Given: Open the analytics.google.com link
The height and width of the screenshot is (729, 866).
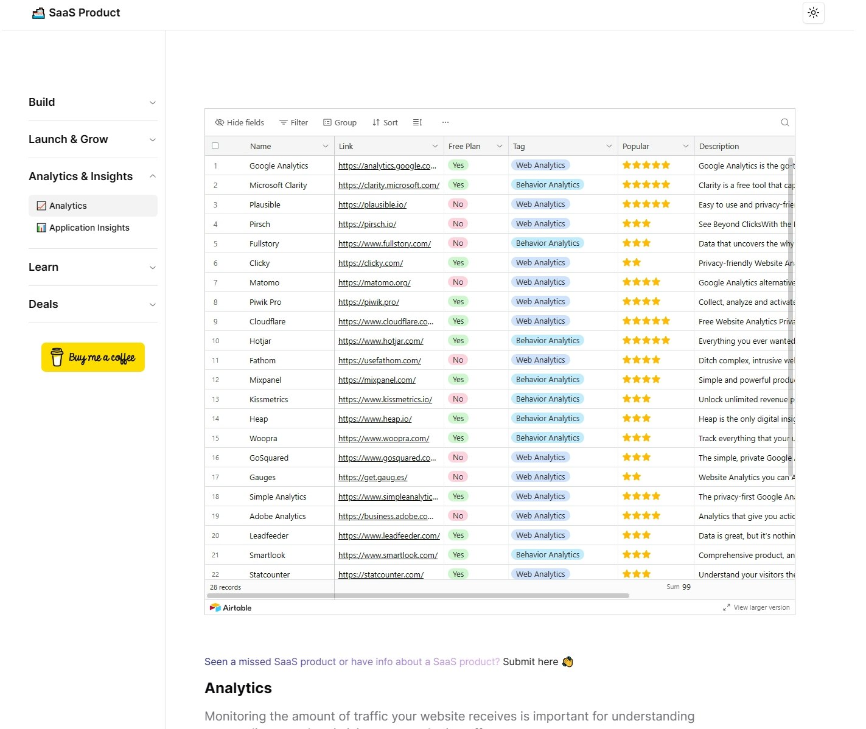Looking at the screenshot, I should tap(387, 166).
